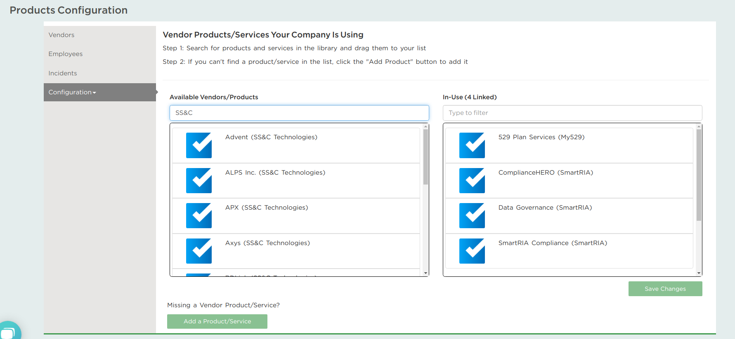The width and height of the screenshot is (735, 339).
Task: Select '529 Plan Services (My529)' text
Action: coord(541,137)
